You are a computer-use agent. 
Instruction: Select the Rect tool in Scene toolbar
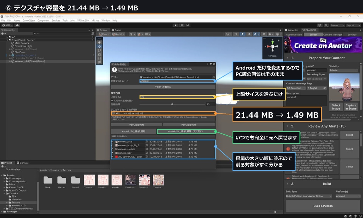point(99,58)
